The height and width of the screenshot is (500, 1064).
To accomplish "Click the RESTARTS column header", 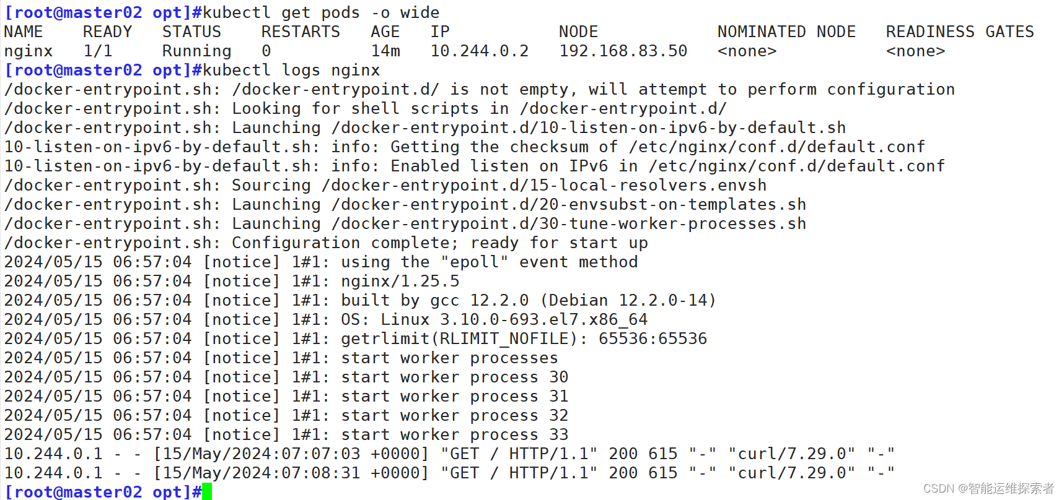I will 301,32.
